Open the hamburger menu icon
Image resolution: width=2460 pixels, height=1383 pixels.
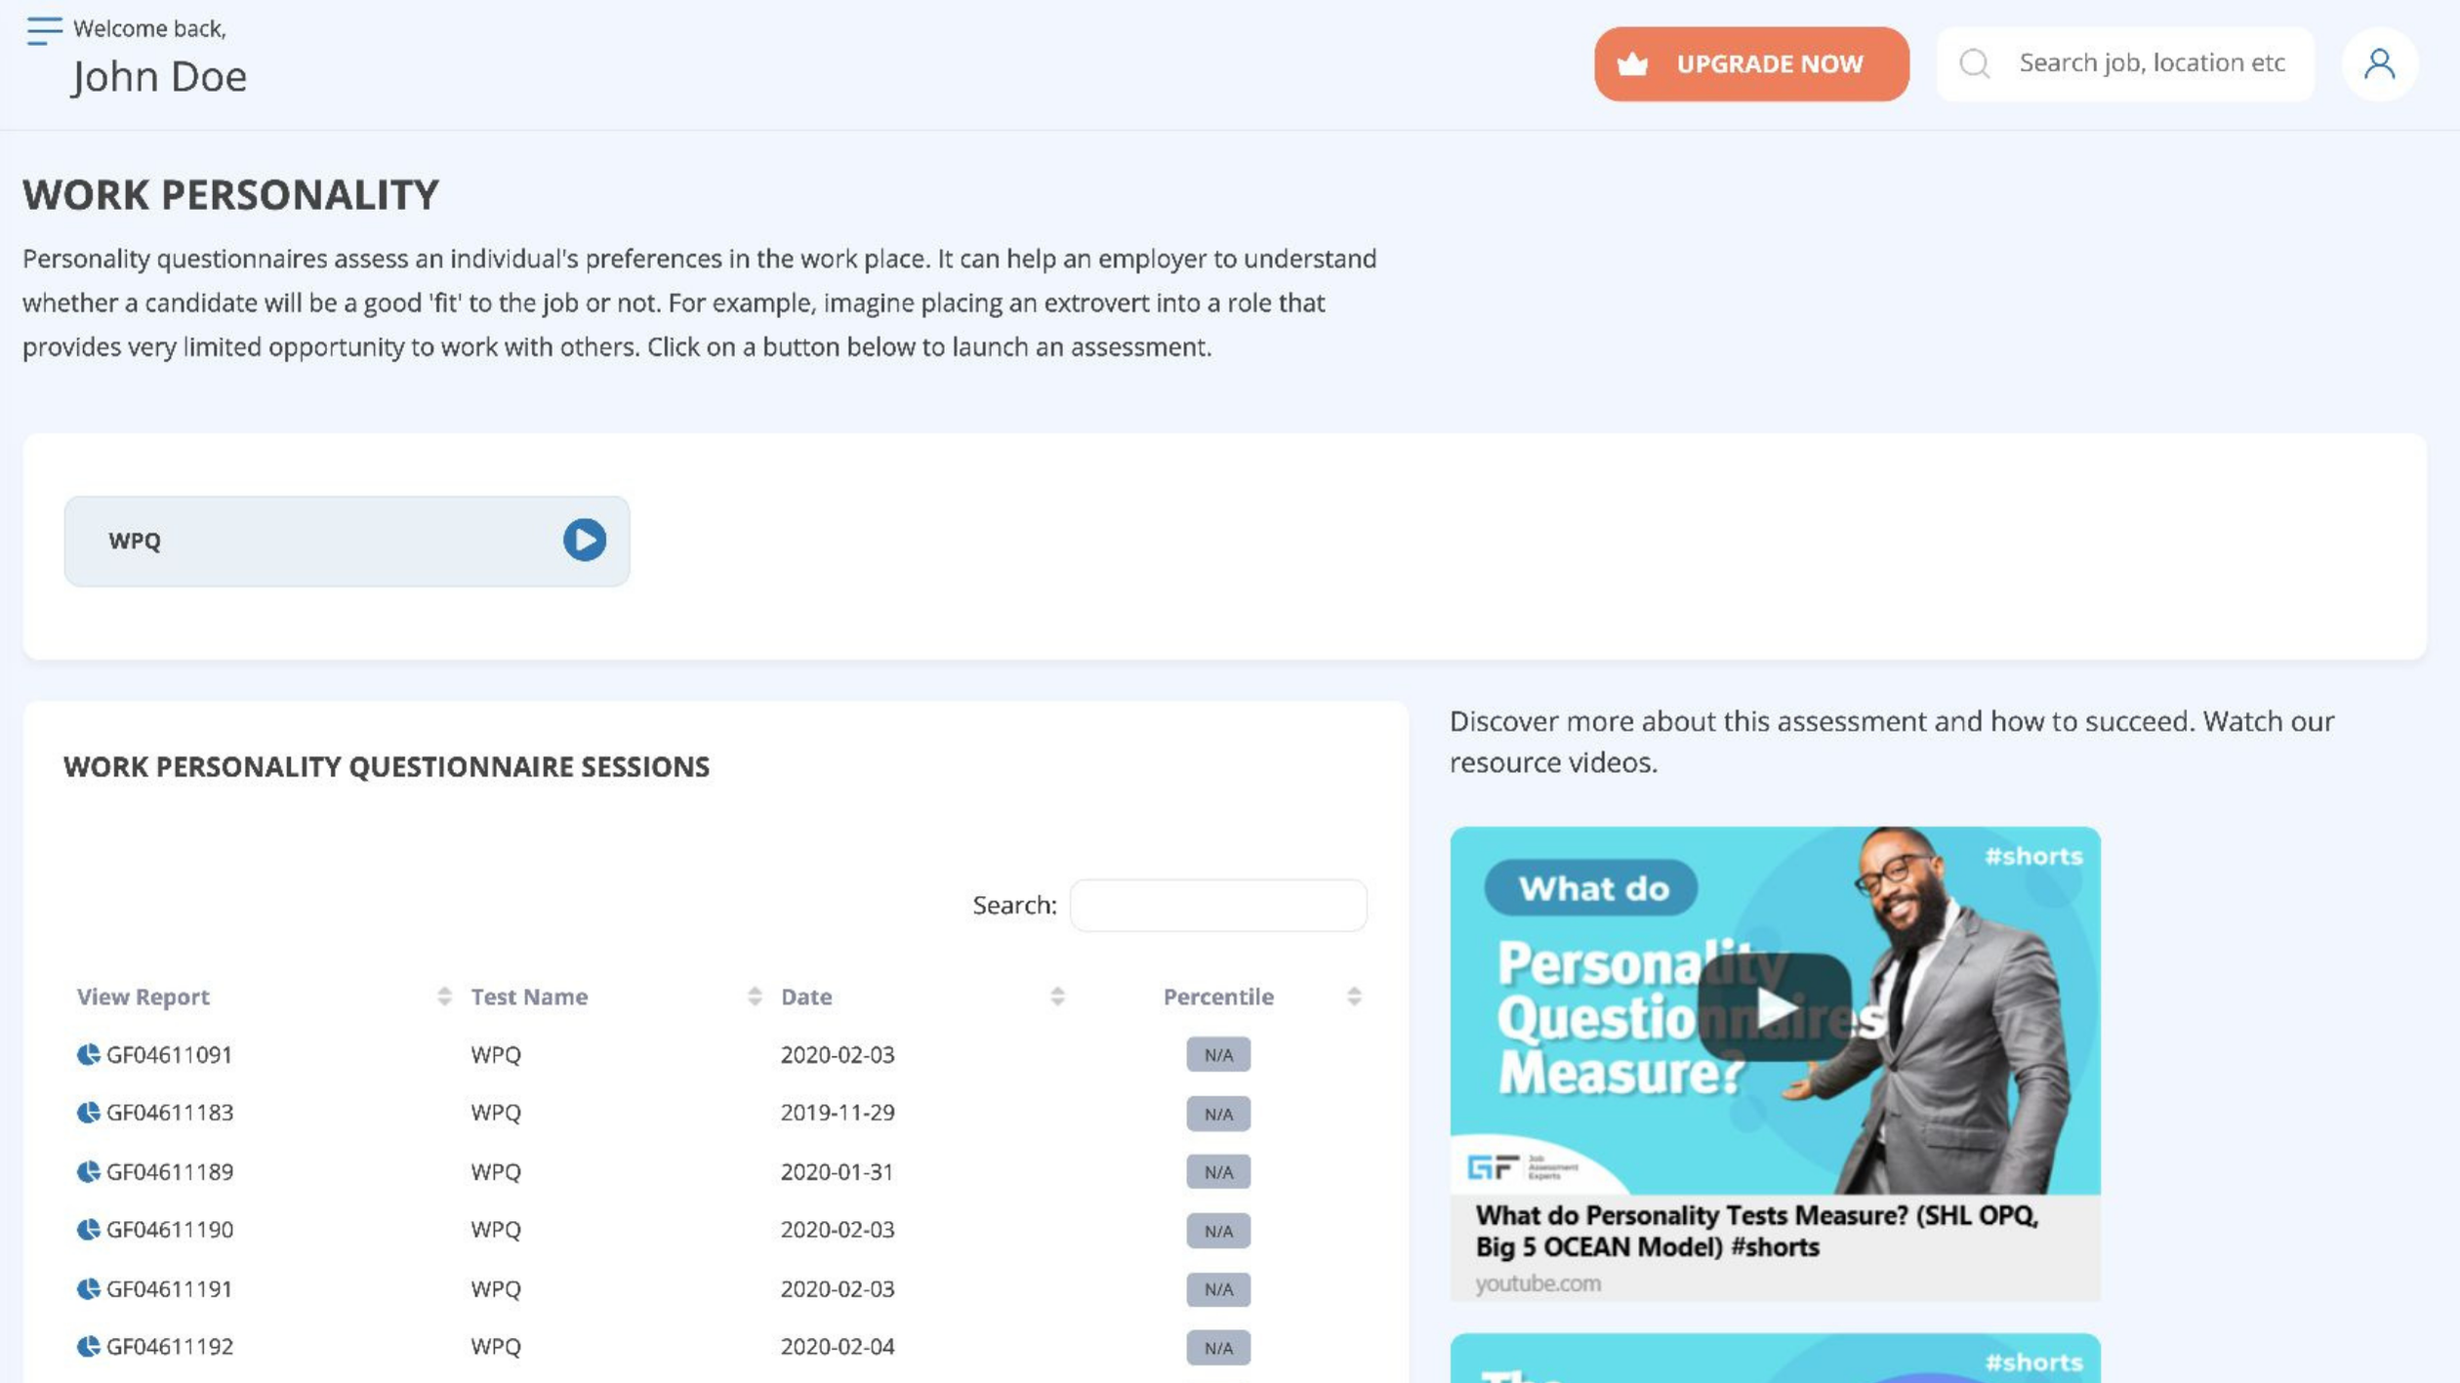pyautogui.click(x=44, y=30)
